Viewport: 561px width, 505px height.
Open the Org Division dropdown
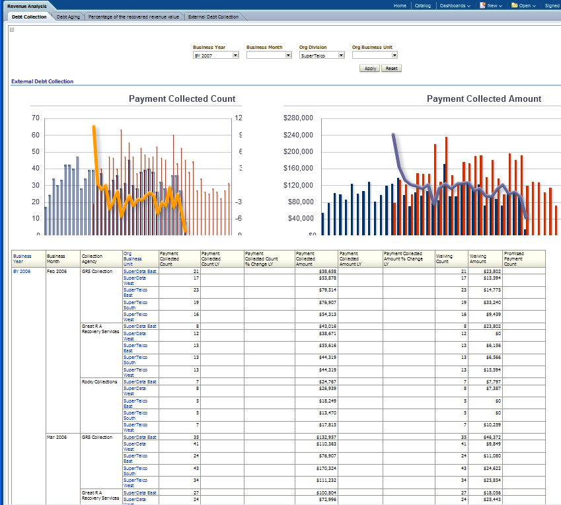342,55
